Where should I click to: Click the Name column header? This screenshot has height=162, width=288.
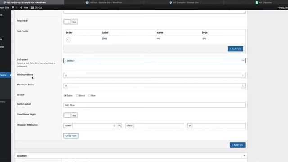[160, 33]
